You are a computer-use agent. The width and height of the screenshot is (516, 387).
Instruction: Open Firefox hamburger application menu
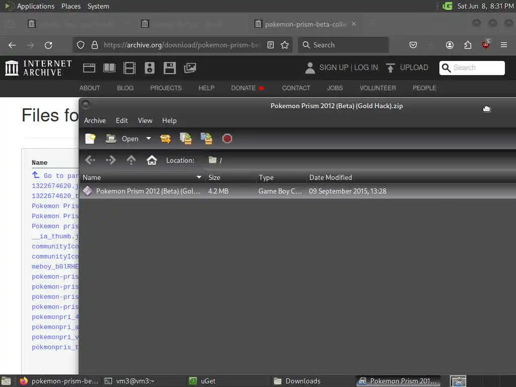click(x=504, y=45)
